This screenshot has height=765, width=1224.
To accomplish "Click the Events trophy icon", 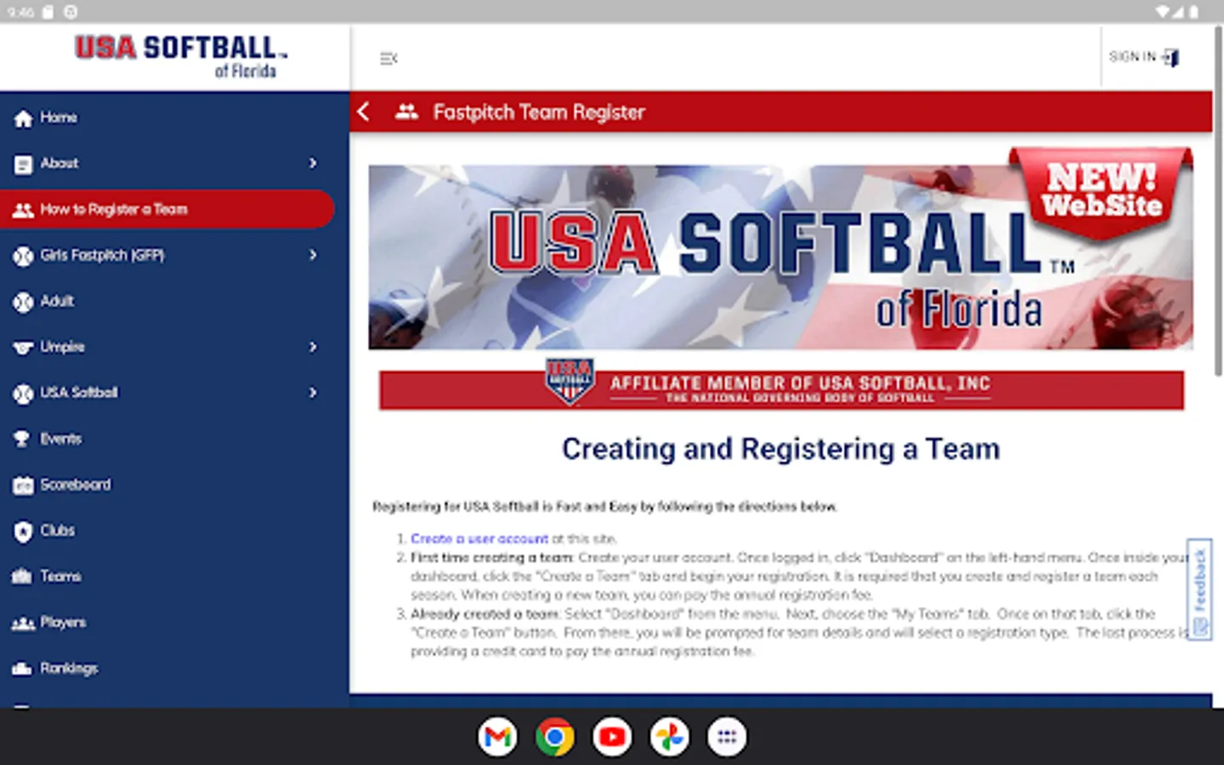I will (23, 439).
